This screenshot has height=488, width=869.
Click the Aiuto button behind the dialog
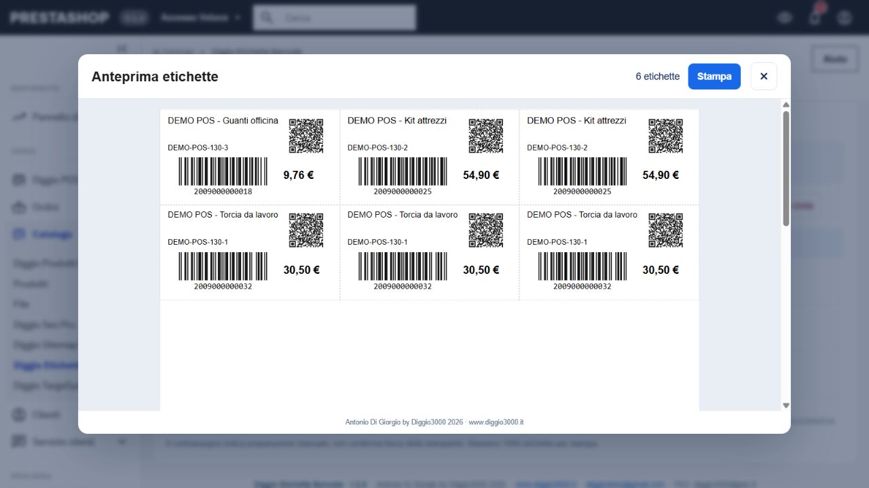point(834,59)
